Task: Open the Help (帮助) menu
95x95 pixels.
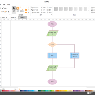Action: (x=9, y=5)
